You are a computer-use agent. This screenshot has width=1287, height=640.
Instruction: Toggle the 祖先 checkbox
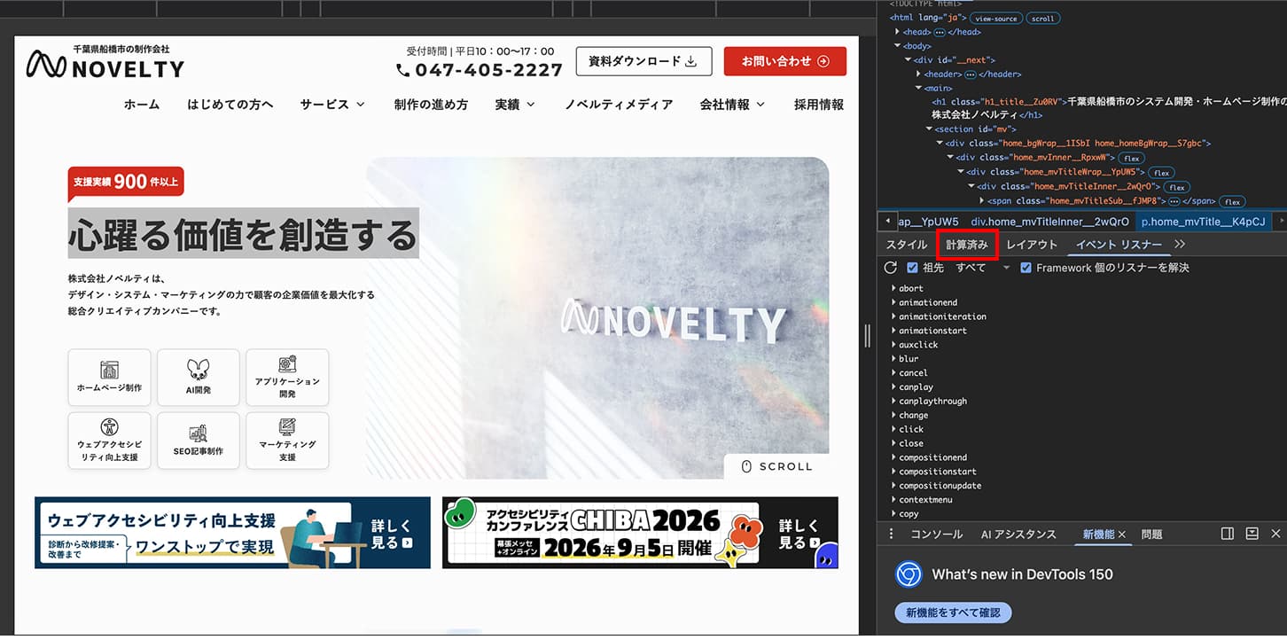tap(913, 268)
